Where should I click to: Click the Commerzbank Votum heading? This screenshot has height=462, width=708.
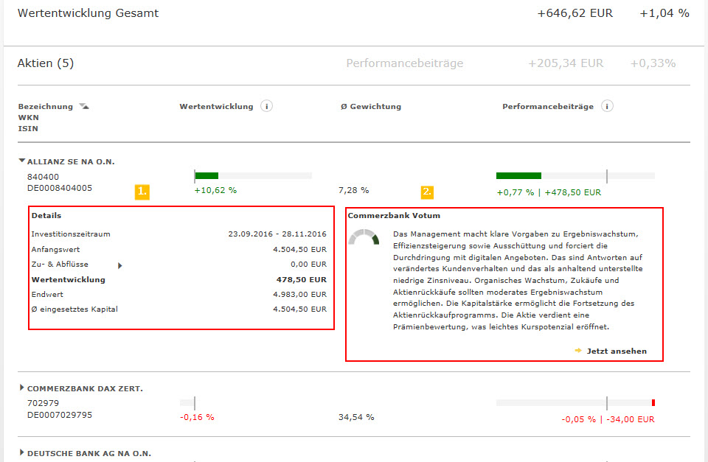tap(394, 216)
